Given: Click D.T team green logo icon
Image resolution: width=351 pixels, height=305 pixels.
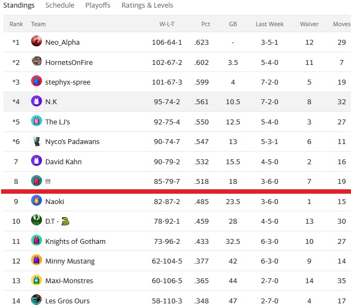Looking at the screenshot, I should 37,220.
